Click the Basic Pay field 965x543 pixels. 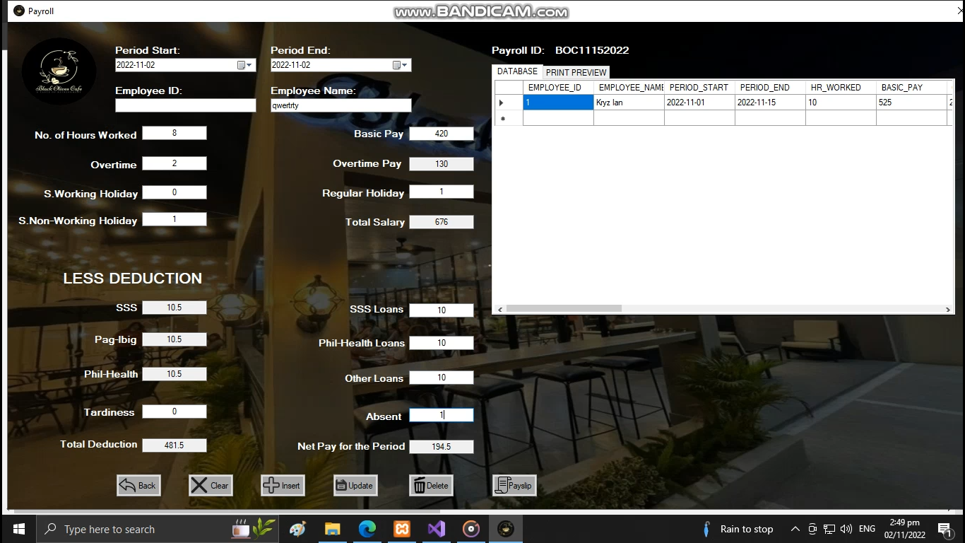pyautogui.click(x=442, y=134)
